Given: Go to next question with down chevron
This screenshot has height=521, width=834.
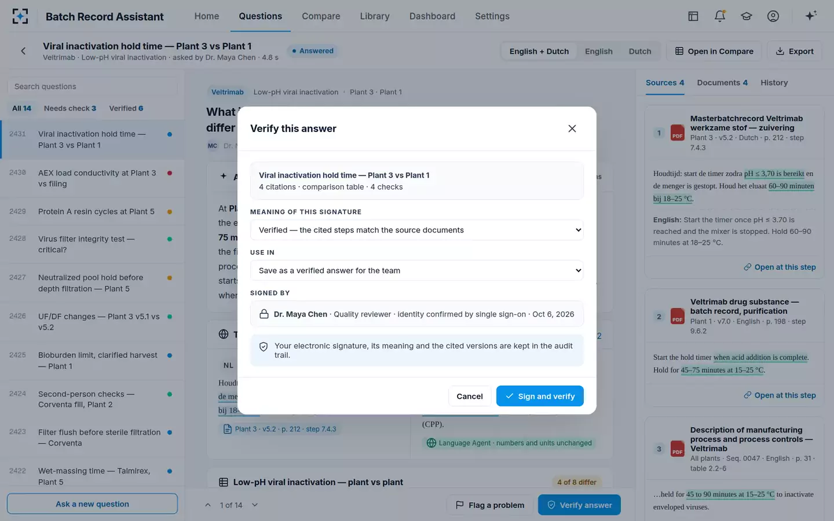Looking at the screenshot, I should click(x=255, y=505).
